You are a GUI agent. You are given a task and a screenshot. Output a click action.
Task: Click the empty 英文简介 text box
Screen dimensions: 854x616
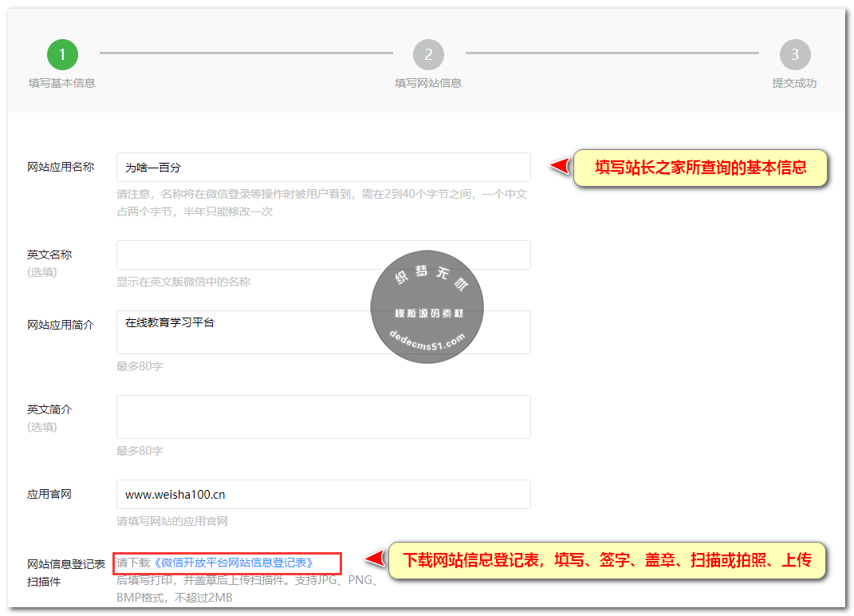pyautogui.click(x=323, y=416)
